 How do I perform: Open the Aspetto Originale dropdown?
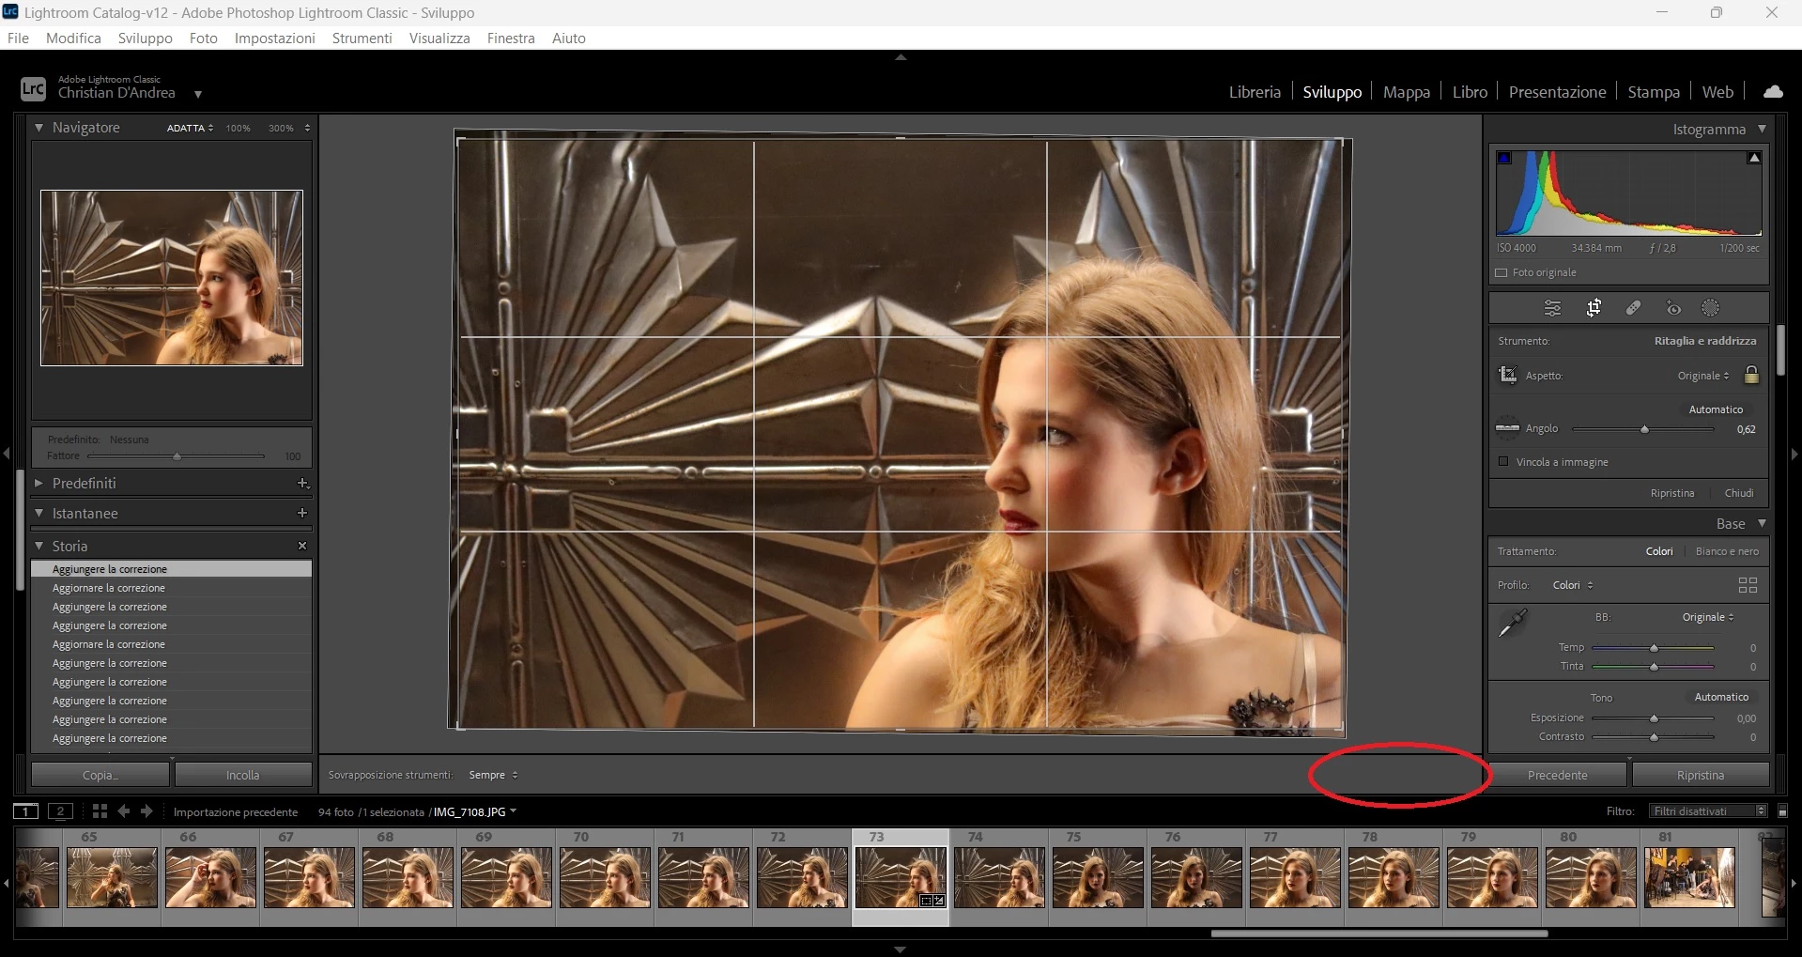pos(1703,376)
